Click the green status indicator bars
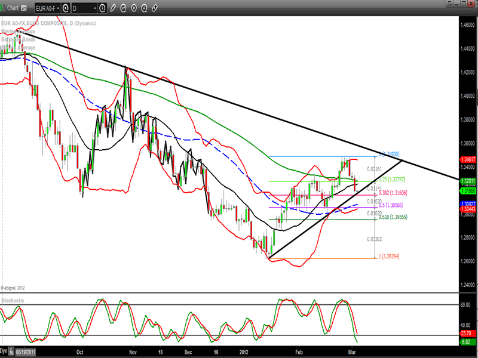 tap(2, 8)
